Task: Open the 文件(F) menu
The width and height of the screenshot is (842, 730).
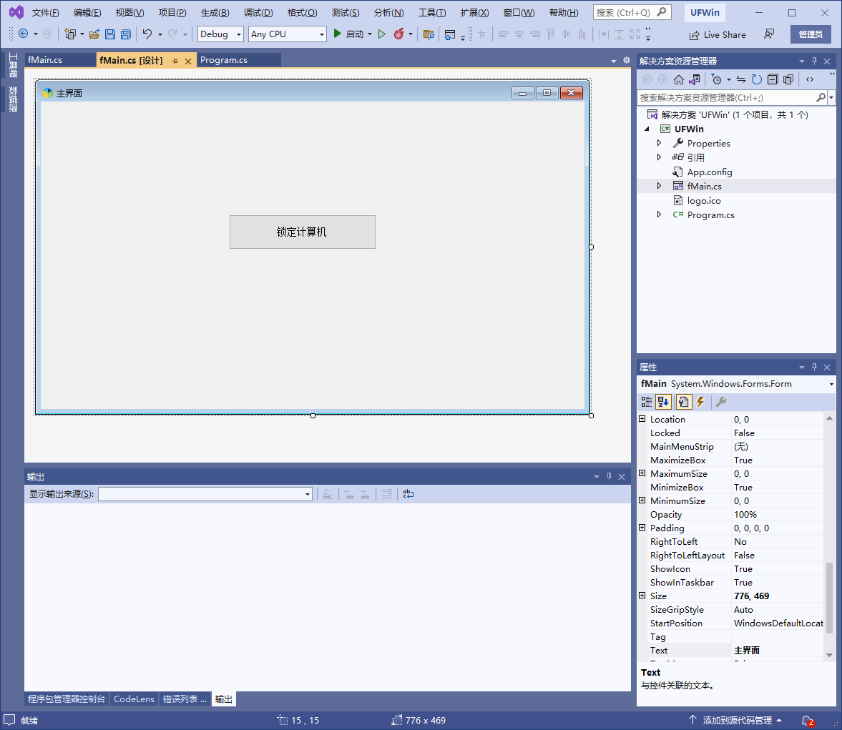Action: (45, 12)
